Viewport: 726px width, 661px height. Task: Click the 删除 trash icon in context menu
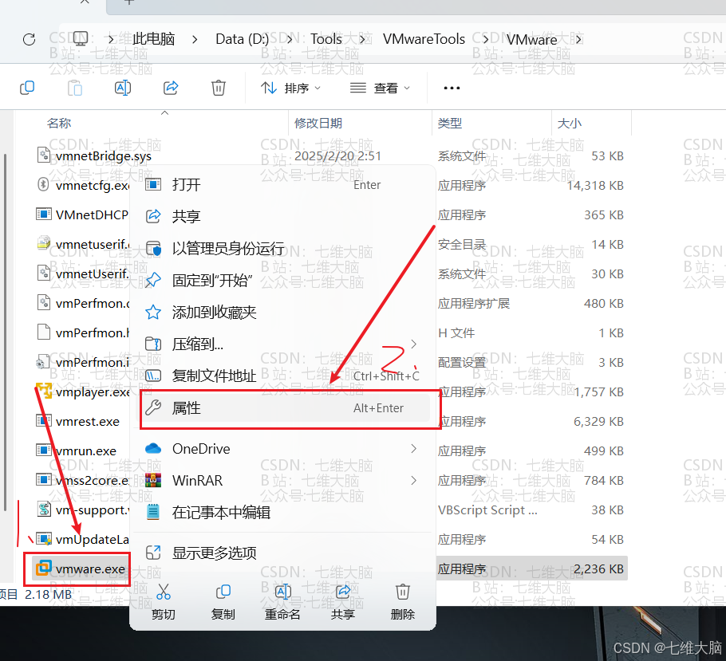point(402,592)
